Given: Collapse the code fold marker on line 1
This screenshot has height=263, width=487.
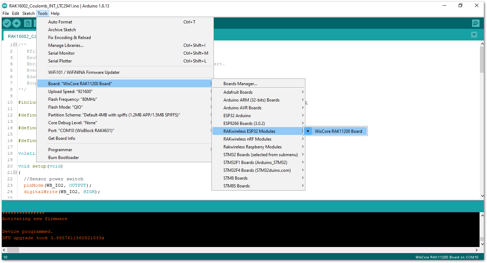Looking at the screenshot, I should [x=15, y=45].
